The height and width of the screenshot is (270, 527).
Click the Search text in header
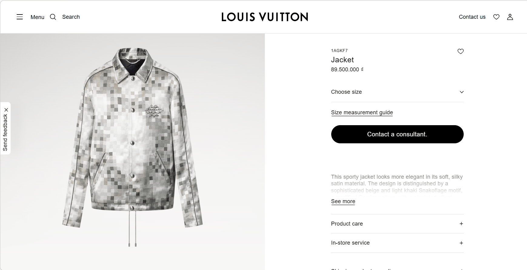point(71,17)
